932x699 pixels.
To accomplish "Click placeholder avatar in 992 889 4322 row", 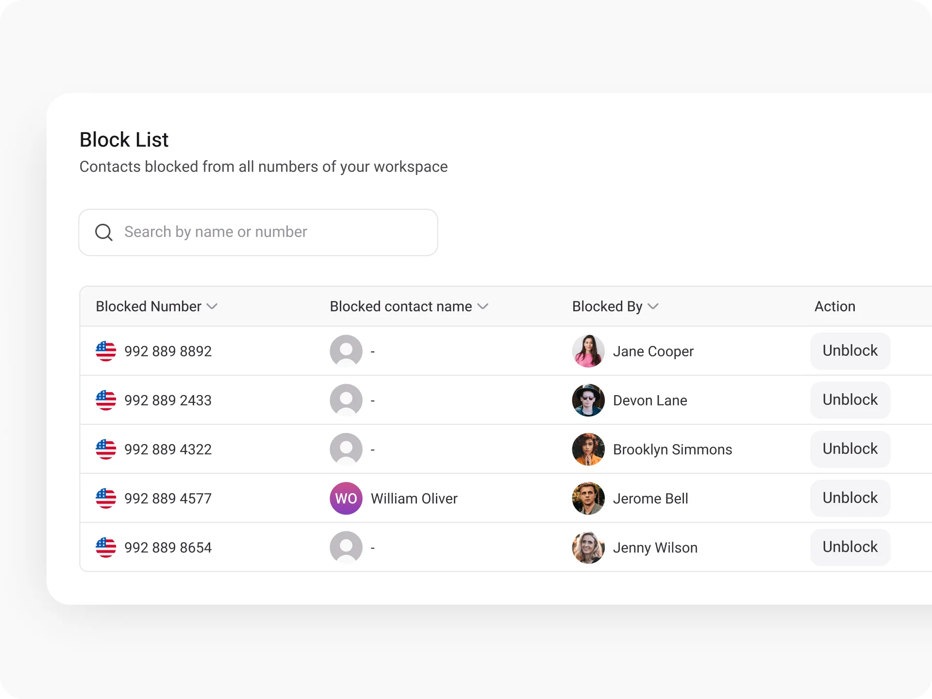I will 346,449.
